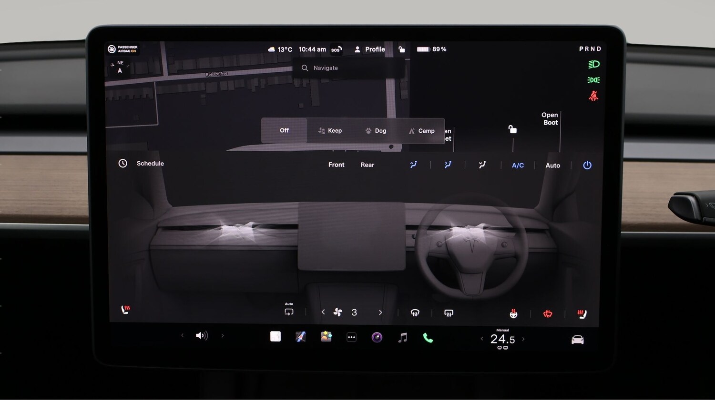
Task: Toggle A/C on or off
Action: 518,165
